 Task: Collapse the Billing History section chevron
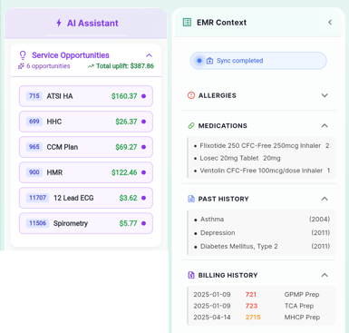tap(325, 275)
